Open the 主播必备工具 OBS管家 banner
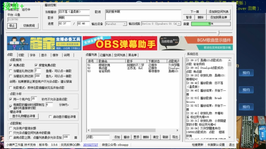Image resolution: width=266 pixels, height=149 pixels. (44, 43)
